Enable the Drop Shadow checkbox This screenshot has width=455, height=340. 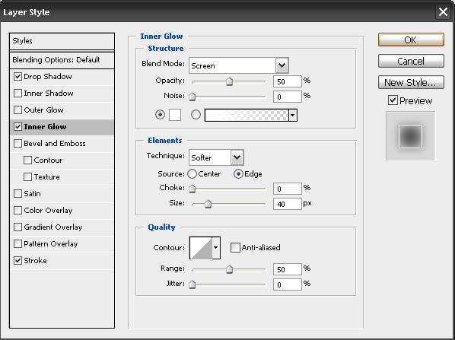click(x=17, y=77)
